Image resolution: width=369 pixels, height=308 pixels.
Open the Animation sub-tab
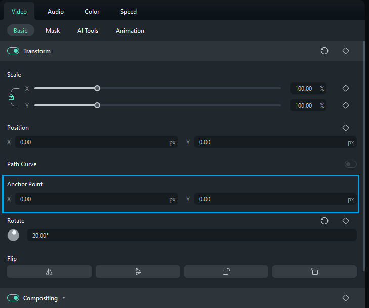point(130,31)
